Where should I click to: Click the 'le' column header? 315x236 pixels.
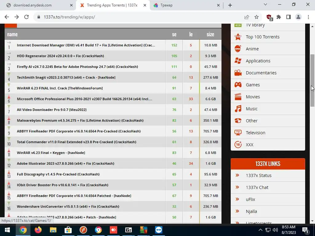click(x=191, y=34)
